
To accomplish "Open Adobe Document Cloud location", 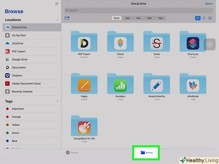I will pyautogui.click(x=32, y=84).
